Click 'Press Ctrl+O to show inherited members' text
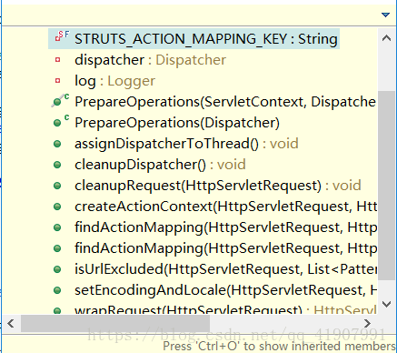 click(x=280, y=347)
